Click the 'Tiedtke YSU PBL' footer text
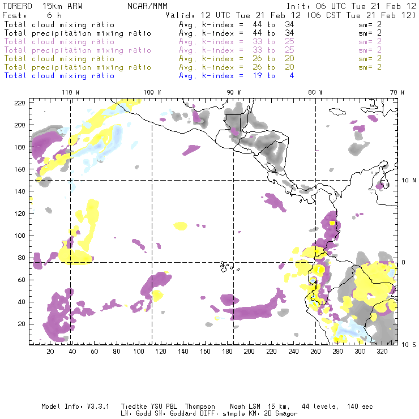Image resolution: width=419 pixels, height=419 pixels. pyautogui.click(x=149, y=407)
